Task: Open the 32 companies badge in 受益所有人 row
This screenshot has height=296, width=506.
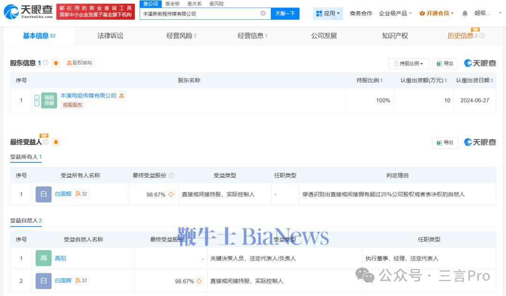Action: 82,194
